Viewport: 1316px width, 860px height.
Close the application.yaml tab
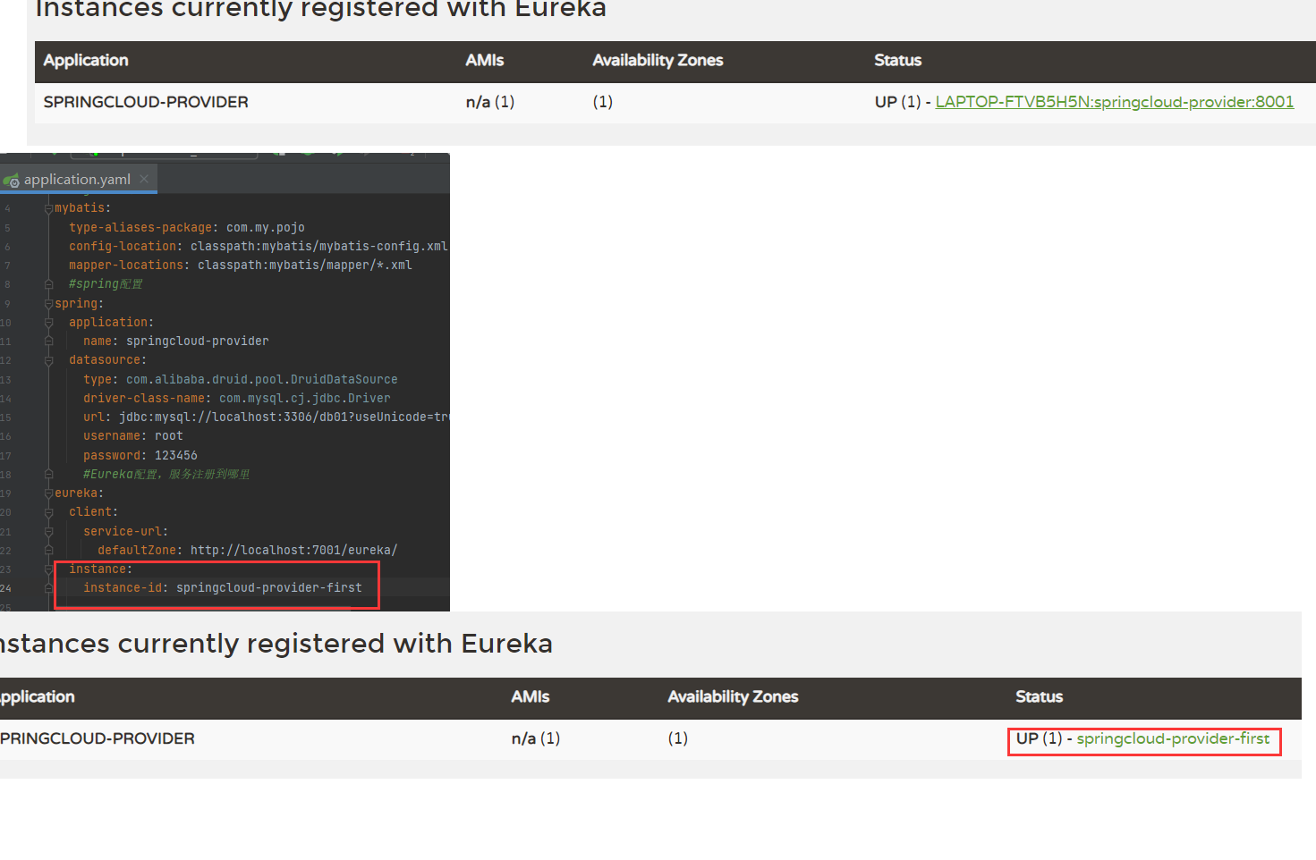144,179
